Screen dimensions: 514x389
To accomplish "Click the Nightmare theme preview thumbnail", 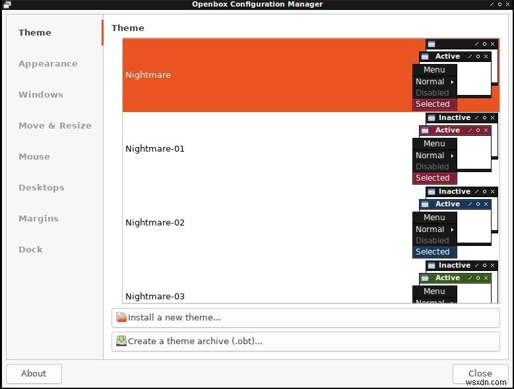I will click(455, 75).
